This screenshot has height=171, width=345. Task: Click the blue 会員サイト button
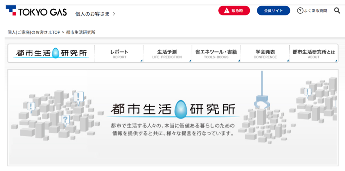[273, 10]
